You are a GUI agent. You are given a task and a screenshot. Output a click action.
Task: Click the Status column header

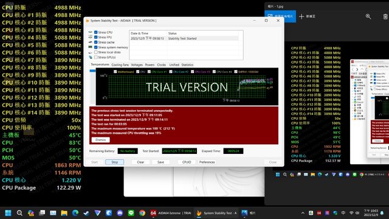[x=203, y=33]
